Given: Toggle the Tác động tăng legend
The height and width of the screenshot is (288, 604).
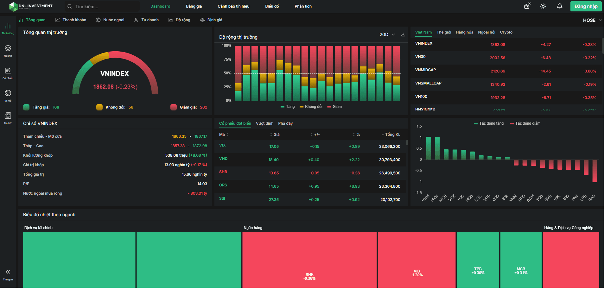Looking at the screenshot, I should [x=489, y=123].
